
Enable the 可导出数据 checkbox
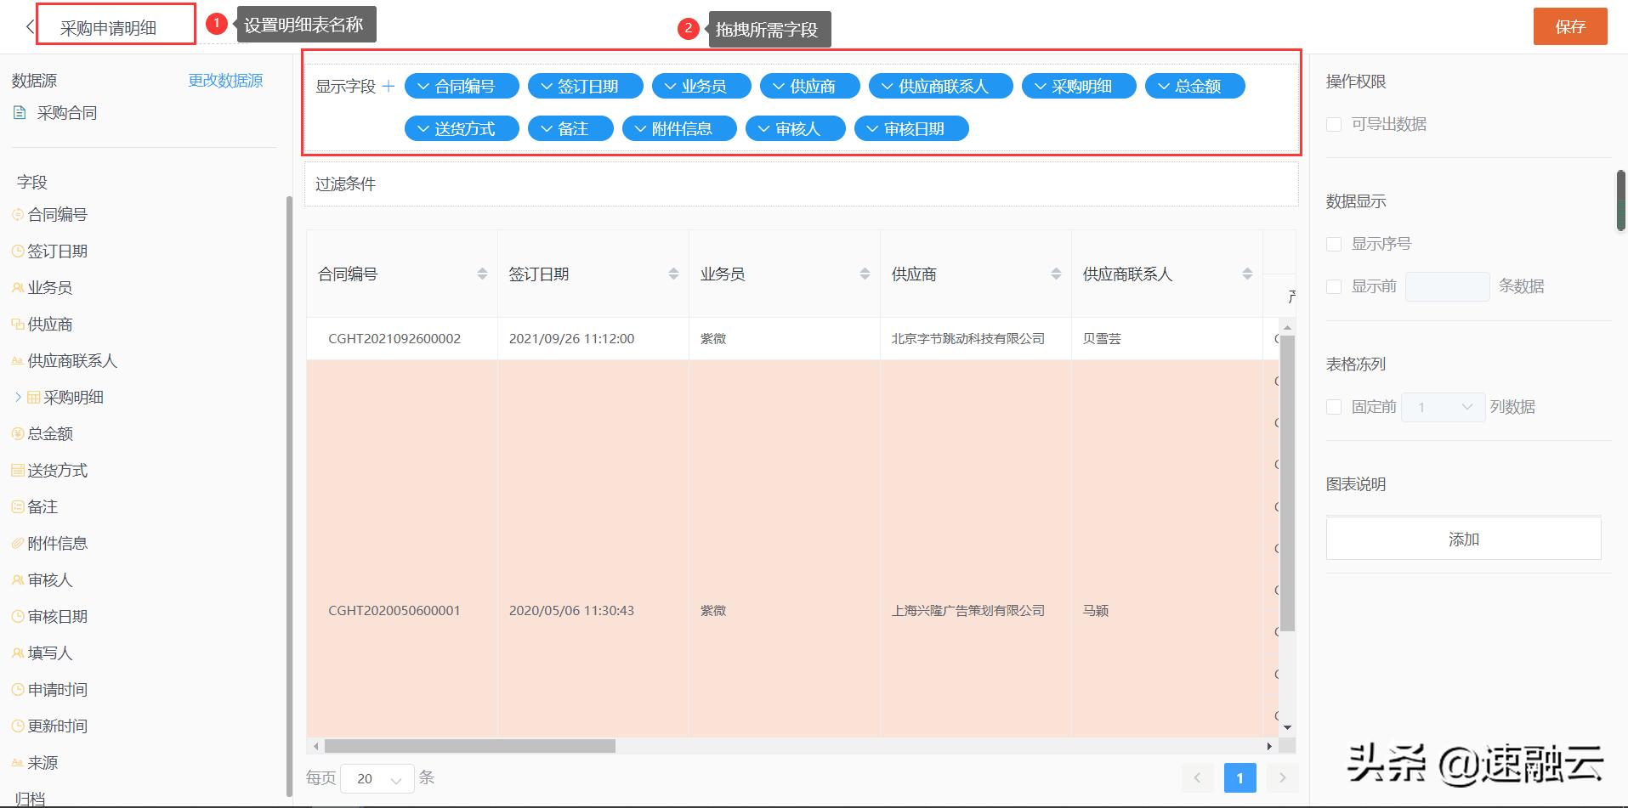pos(1333,124)
